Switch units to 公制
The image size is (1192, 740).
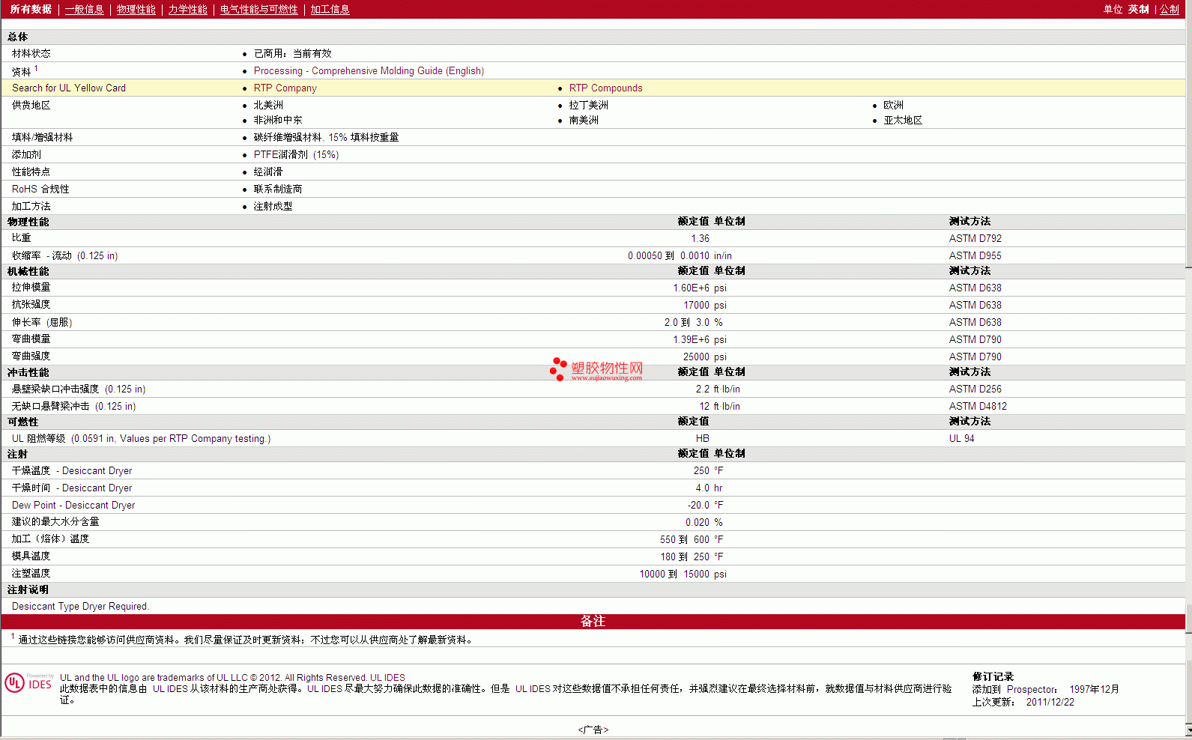1170,9
